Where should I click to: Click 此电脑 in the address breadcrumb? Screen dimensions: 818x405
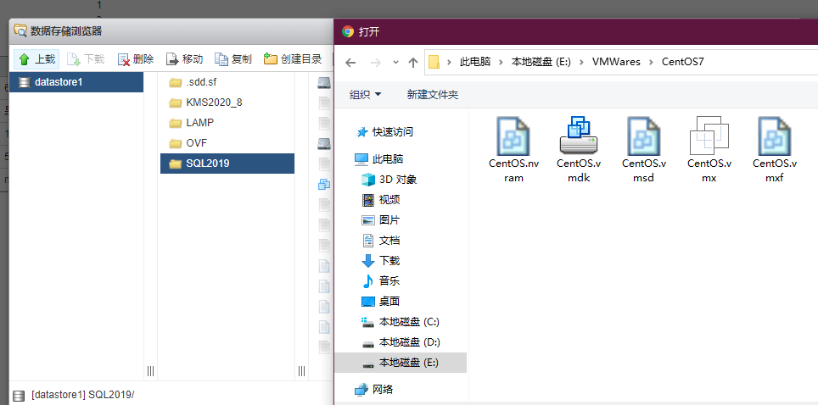475,62
